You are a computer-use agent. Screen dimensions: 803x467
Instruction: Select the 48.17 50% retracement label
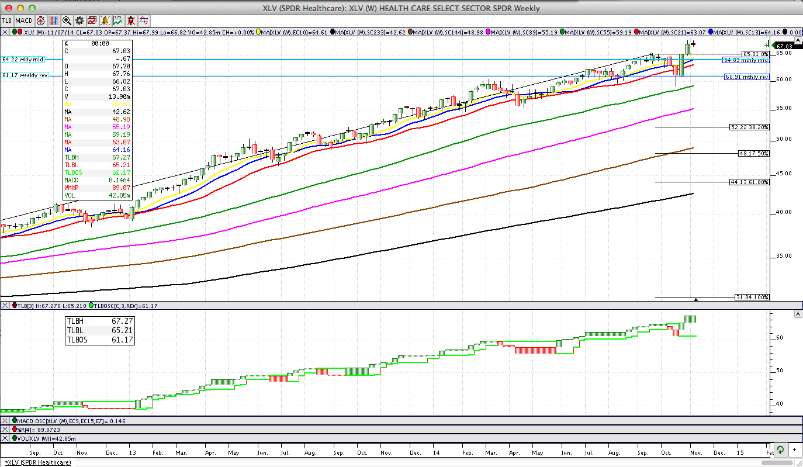(x=753, y=154)
